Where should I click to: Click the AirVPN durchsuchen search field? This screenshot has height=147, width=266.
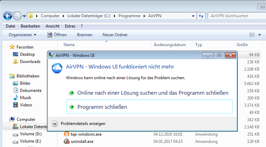click(237, 16)
